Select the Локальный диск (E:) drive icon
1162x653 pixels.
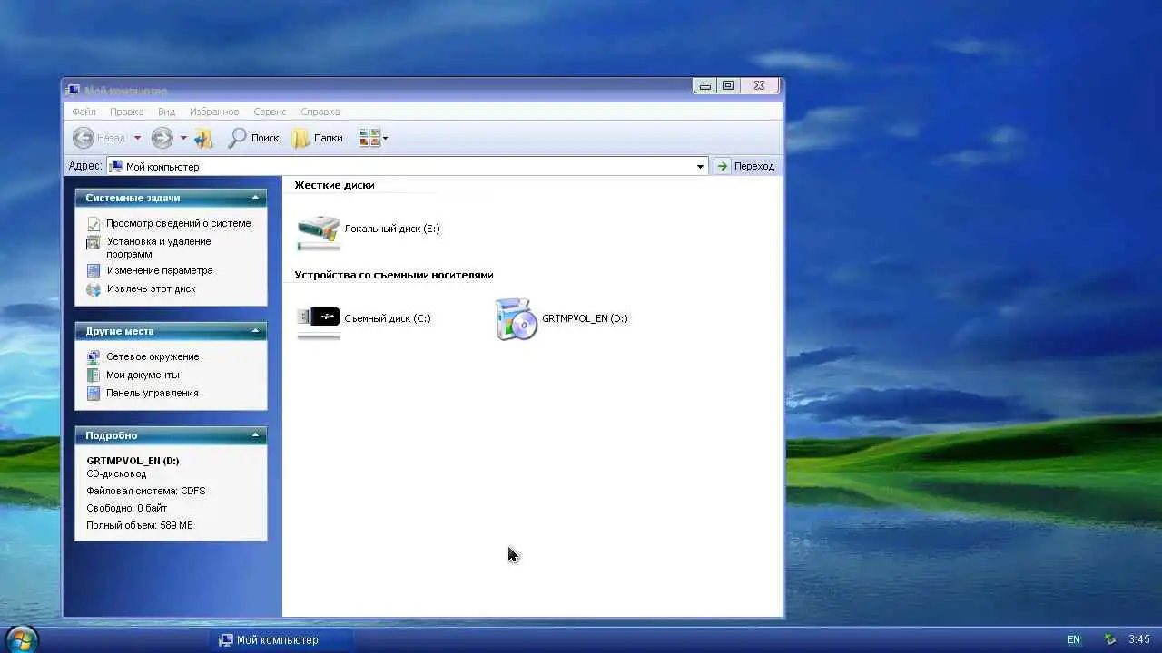pos(319,231)
